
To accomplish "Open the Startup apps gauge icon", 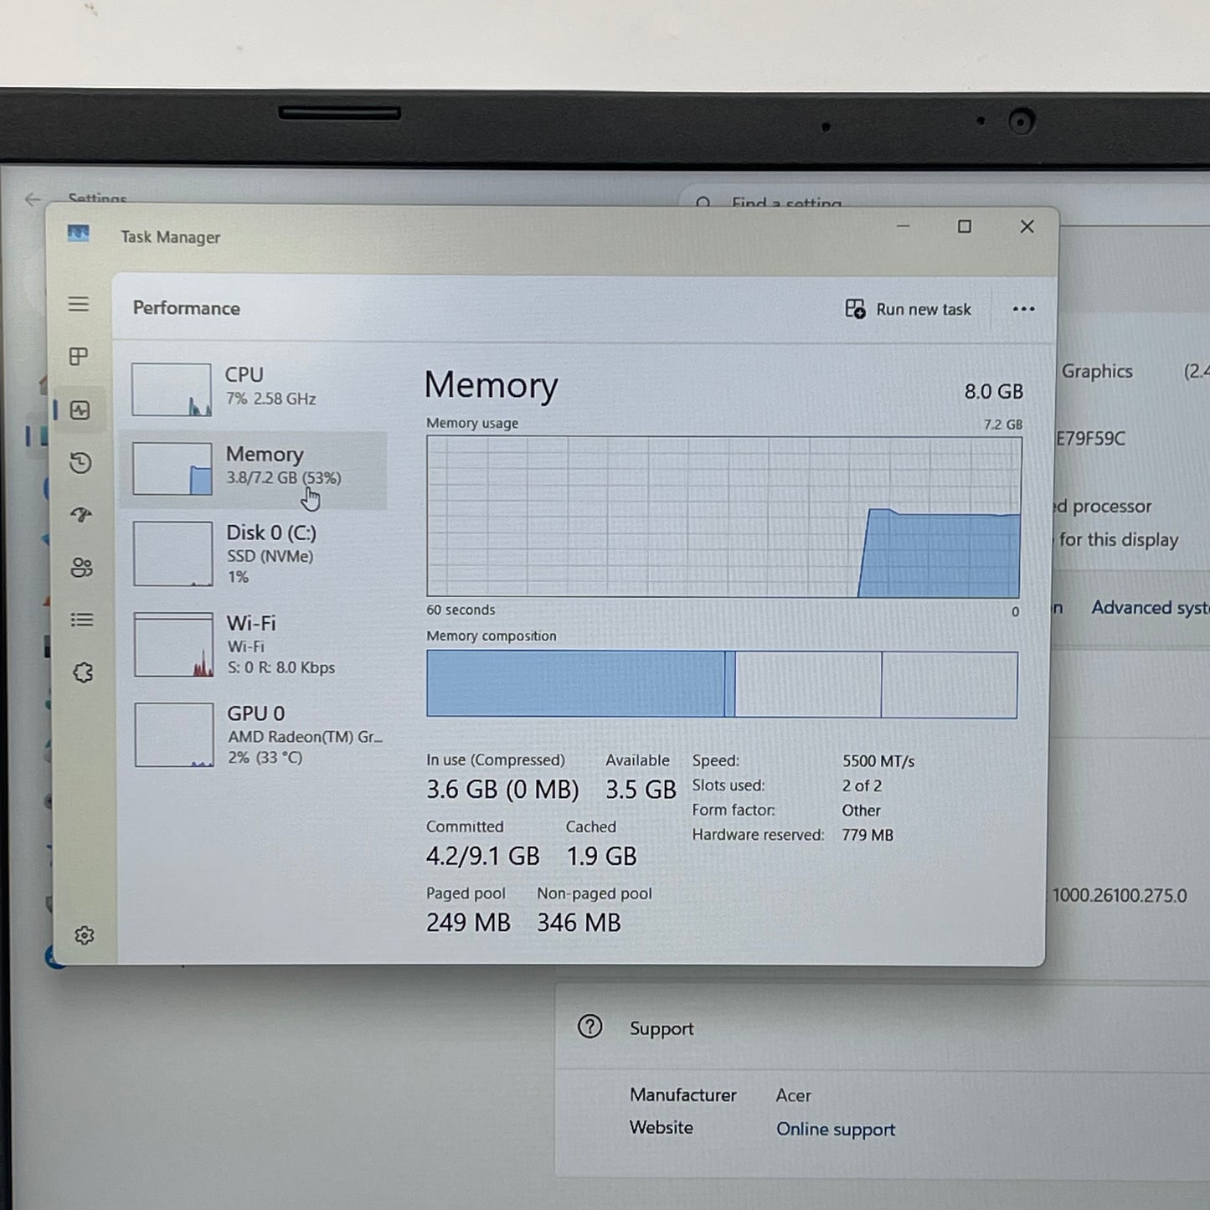I will pos(81,515).
